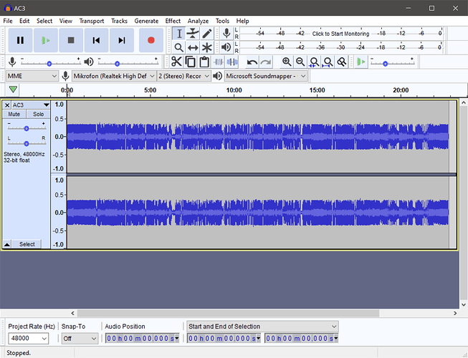Open the 2 (Stereo) recording channels dropdown
The width and height of the screenshot is (468, 358).
183,76
